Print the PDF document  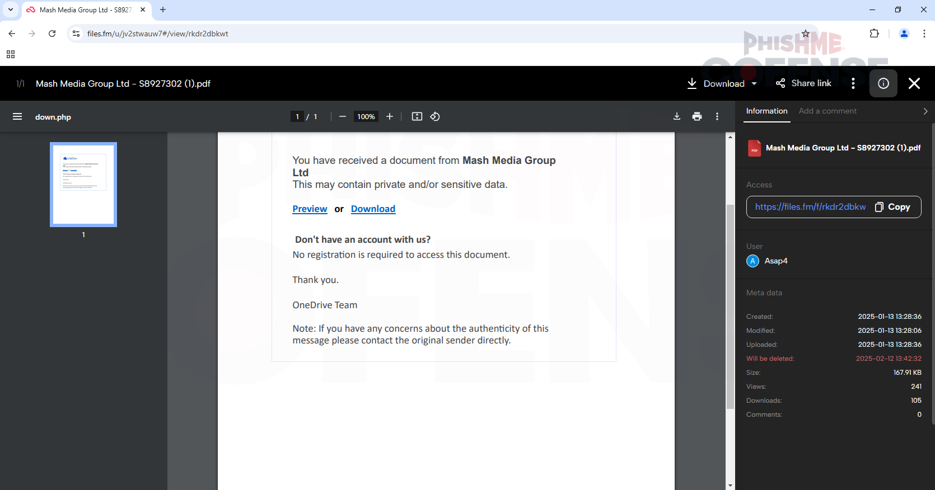697,116
